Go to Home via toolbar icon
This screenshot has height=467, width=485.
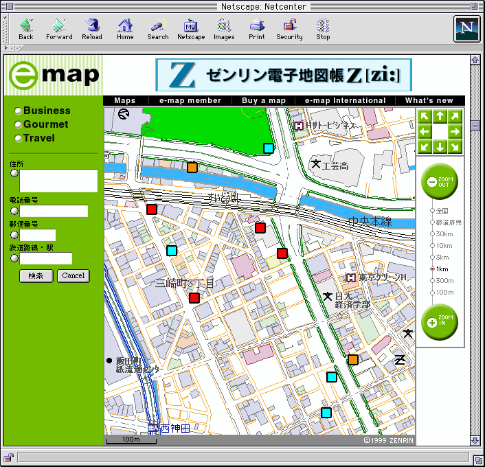125,30
